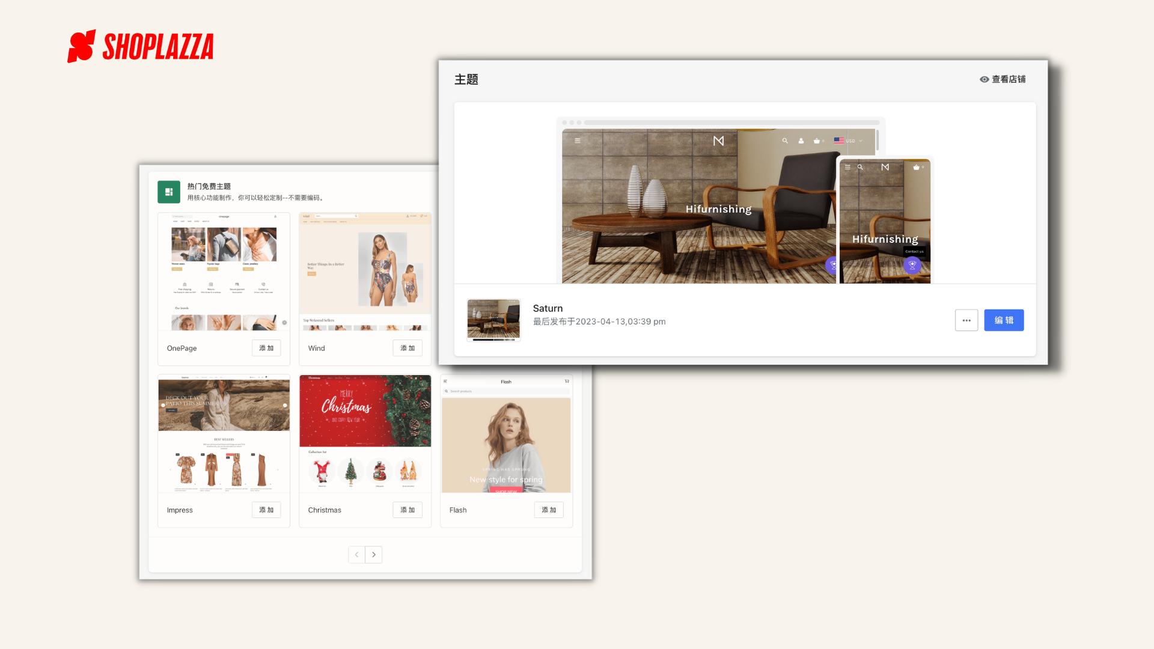Click the Shoplazza logo

pyautogui.click(x=141, y=46)
